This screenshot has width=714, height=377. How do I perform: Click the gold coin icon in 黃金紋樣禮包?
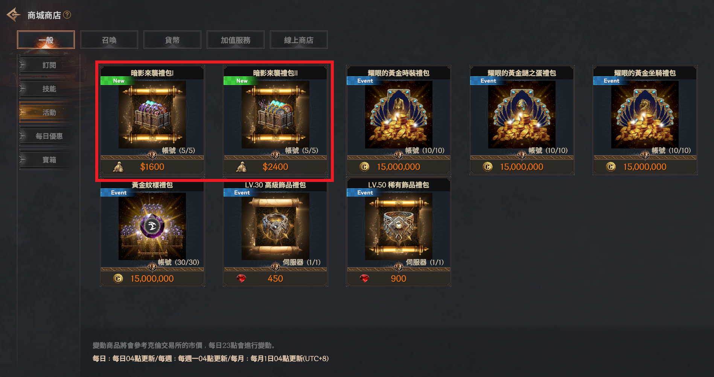[x=118, y=279]
